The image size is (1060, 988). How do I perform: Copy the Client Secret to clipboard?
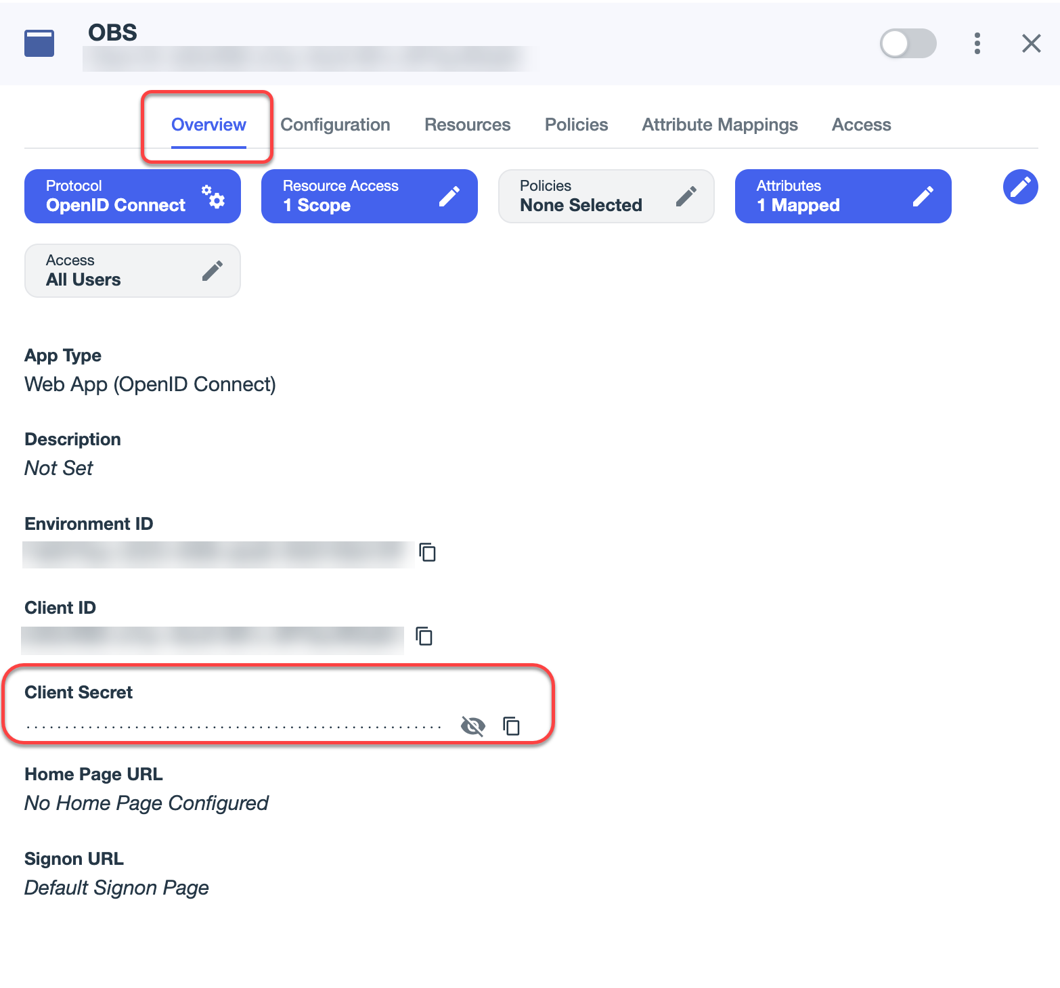coord(512,726)
